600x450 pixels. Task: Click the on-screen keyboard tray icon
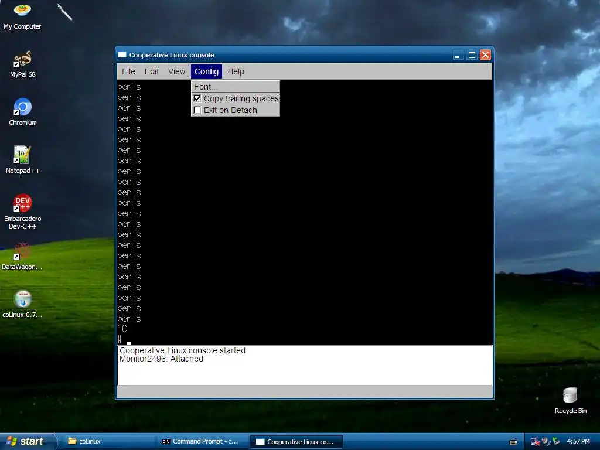pyautogui.click(x=513, y=442)
